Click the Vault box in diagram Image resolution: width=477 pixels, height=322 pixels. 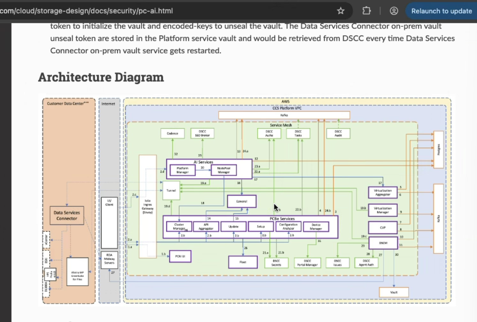tap(394, 292)
